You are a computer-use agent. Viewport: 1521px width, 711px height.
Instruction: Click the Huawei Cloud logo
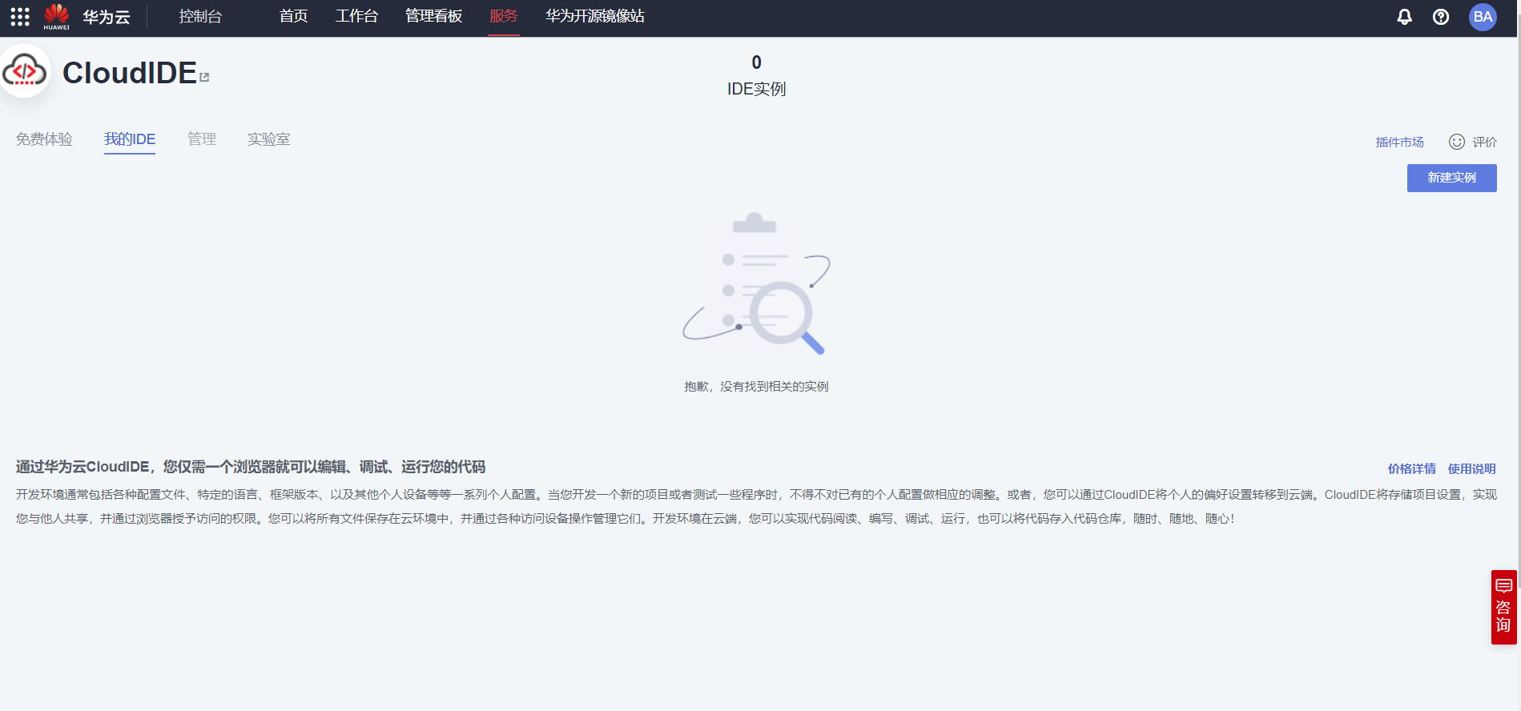point(56,16)
